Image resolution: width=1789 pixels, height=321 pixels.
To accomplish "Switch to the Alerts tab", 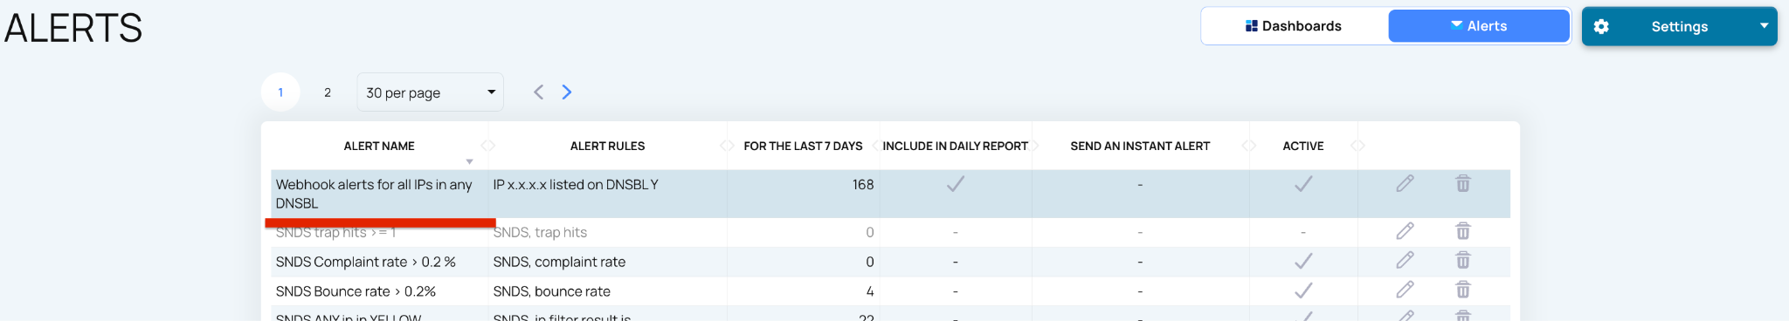I will [x=1479, y=26].
